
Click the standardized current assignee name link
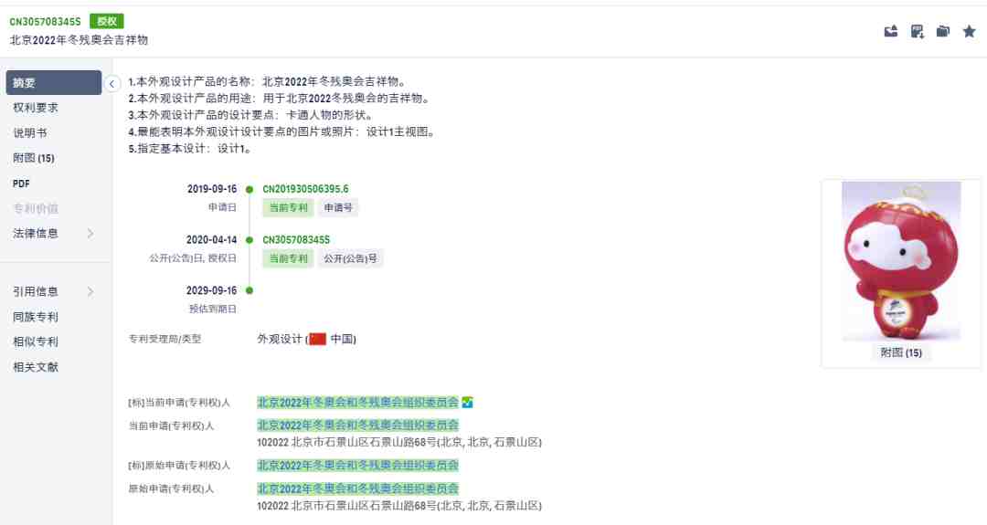point(357,403)
